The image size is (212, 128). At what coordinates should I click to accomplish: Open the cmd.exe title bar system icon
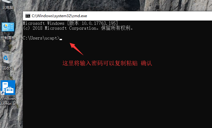tap(28, 16)
